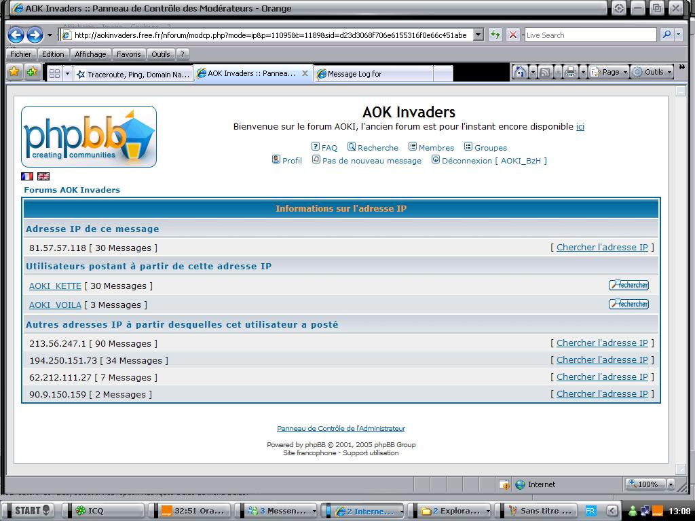Switch language with the British flag icon

(x=43, y=176)
